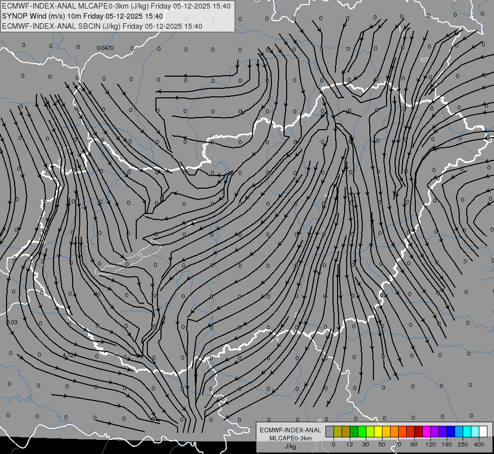The height and width of the screenshot is (454, 494).
Task: Click the legend tick label 160
Action: (x=447, y=444)
